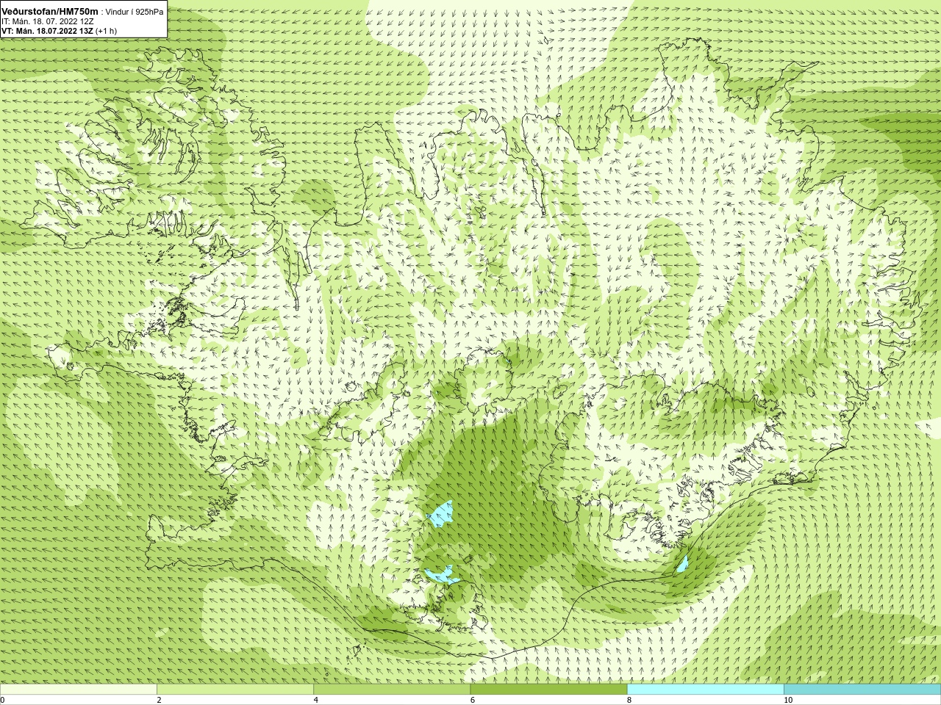Image resolution: width=941 pixels, height=705 pixels.
Task: Pick the pale yellow 0–2 legend color segment
Action: pos(79,690)
